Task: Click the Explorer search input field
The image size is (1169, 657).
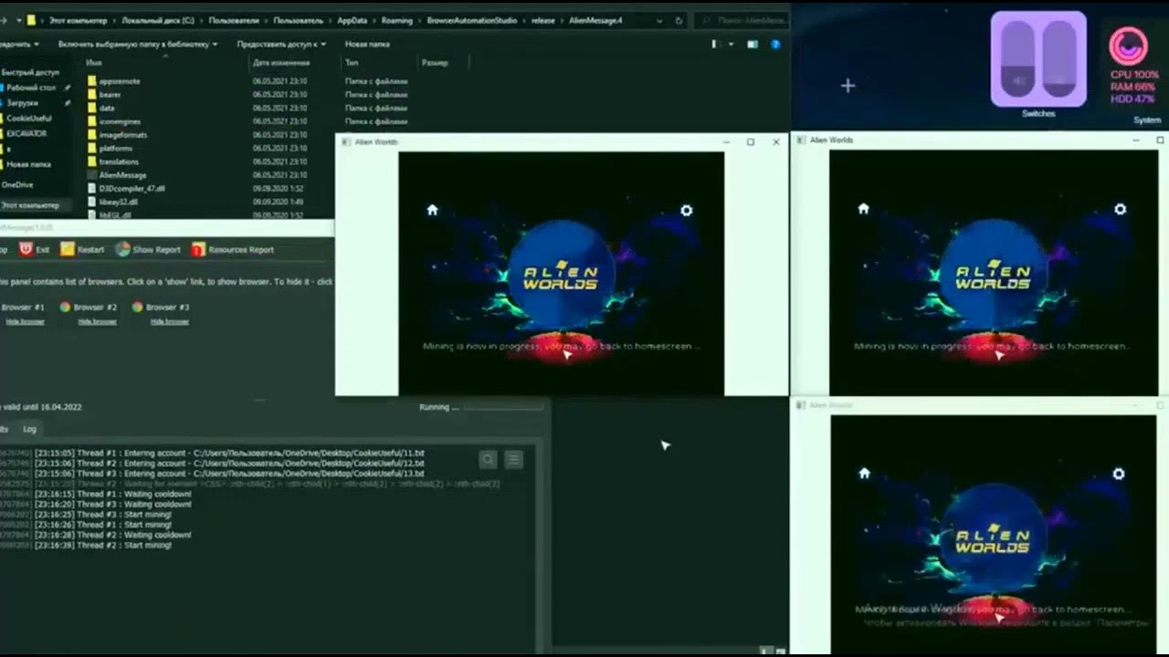Action: tap(743, 20)
